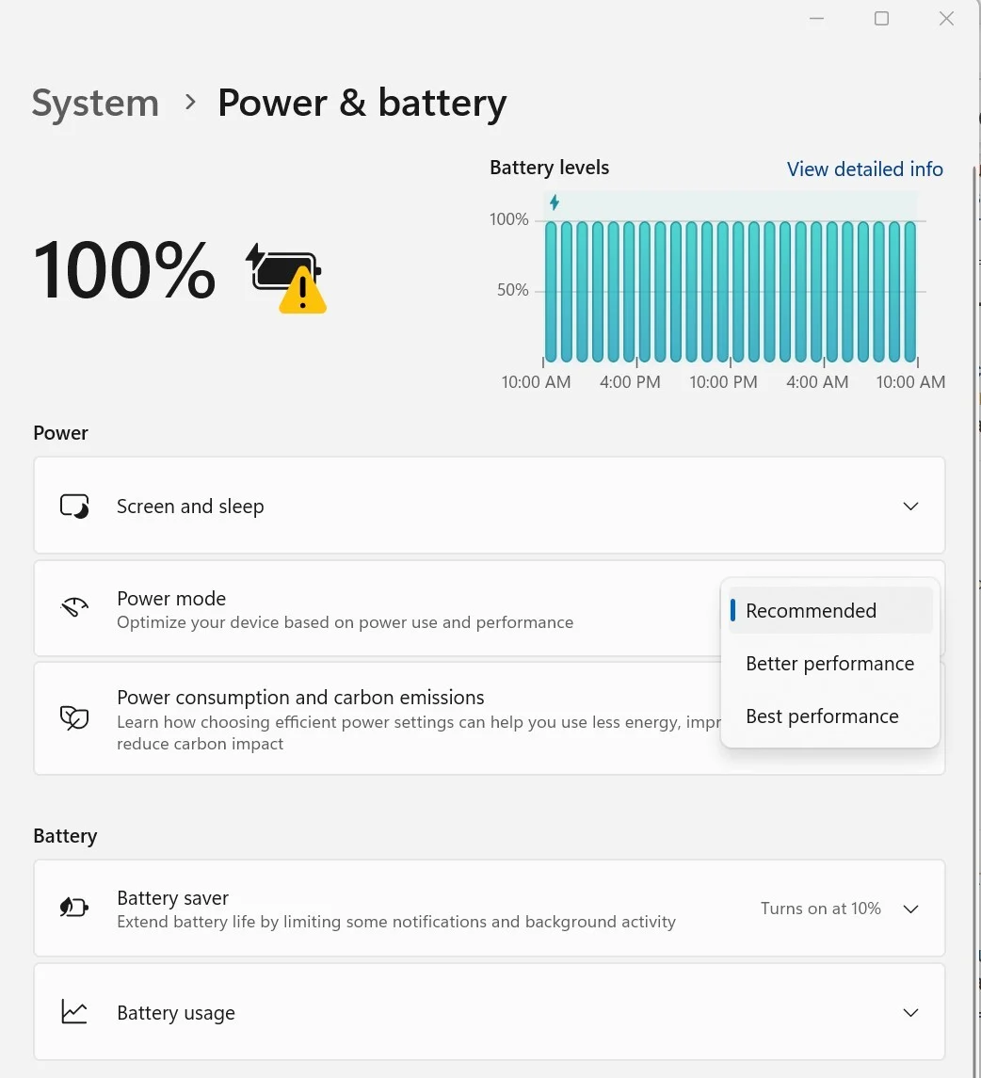Select Recommended power mode
The image size is (981, 1078).
click(811, 611)
